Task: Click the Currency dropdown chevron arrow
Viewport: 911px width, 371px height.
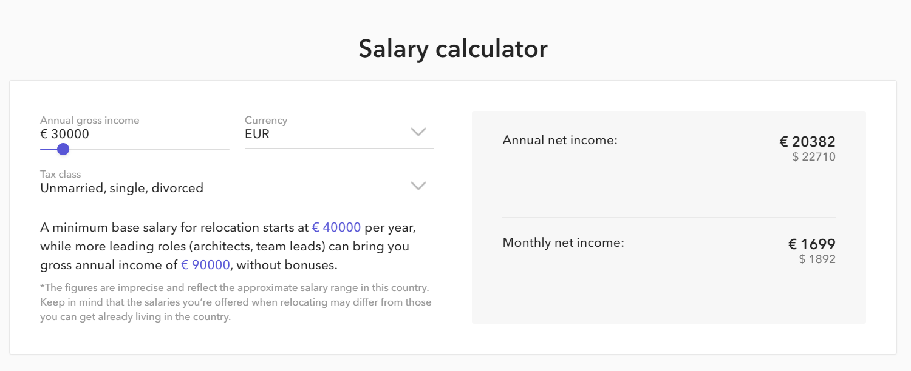Action: tap(418, 132)
